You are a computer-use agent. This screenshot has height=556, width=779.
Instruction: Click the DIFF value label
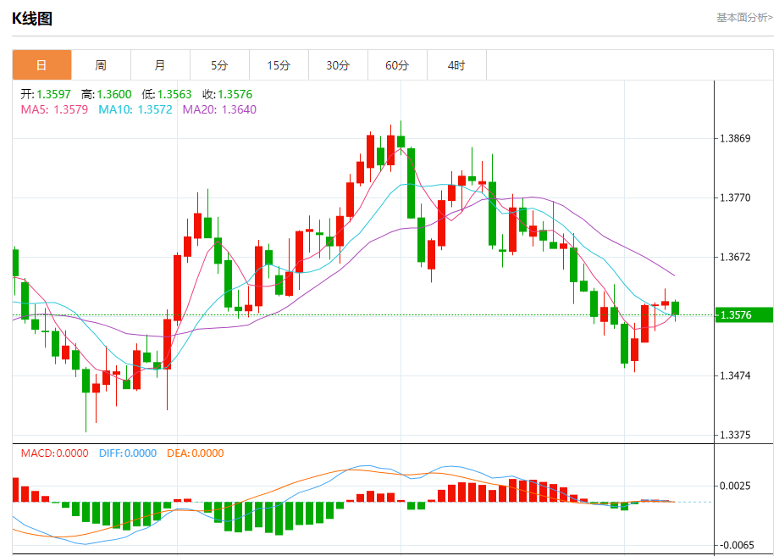[128, 453]
